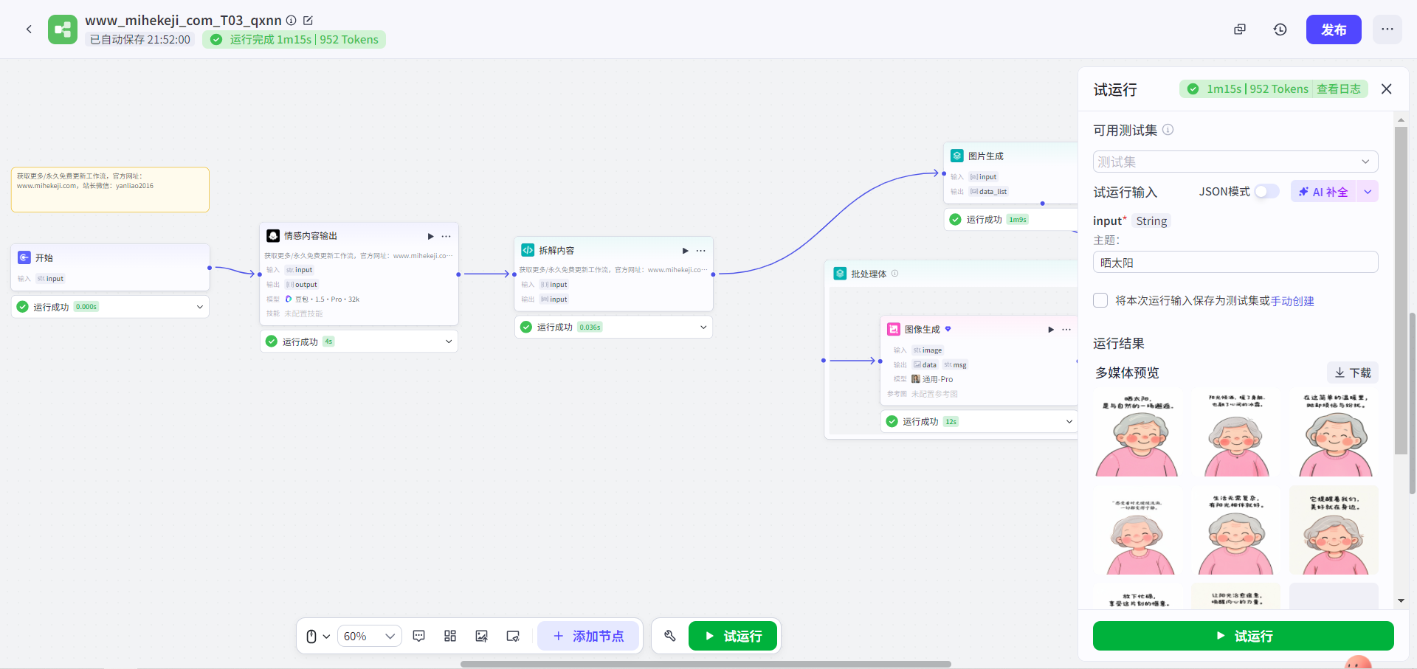The width and height of the screenshot is (1417, 669).
Task: Open the debug wrench tool in toolbar
Action: point(670,636)
